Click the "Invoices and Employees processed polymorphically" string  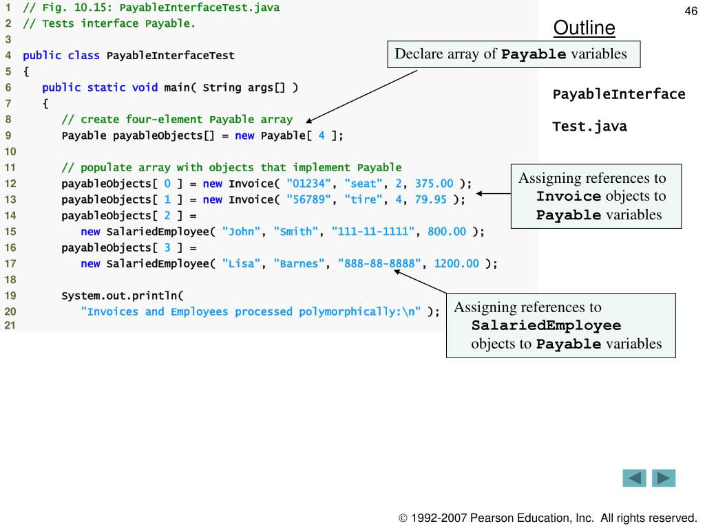tap(251, 311)
